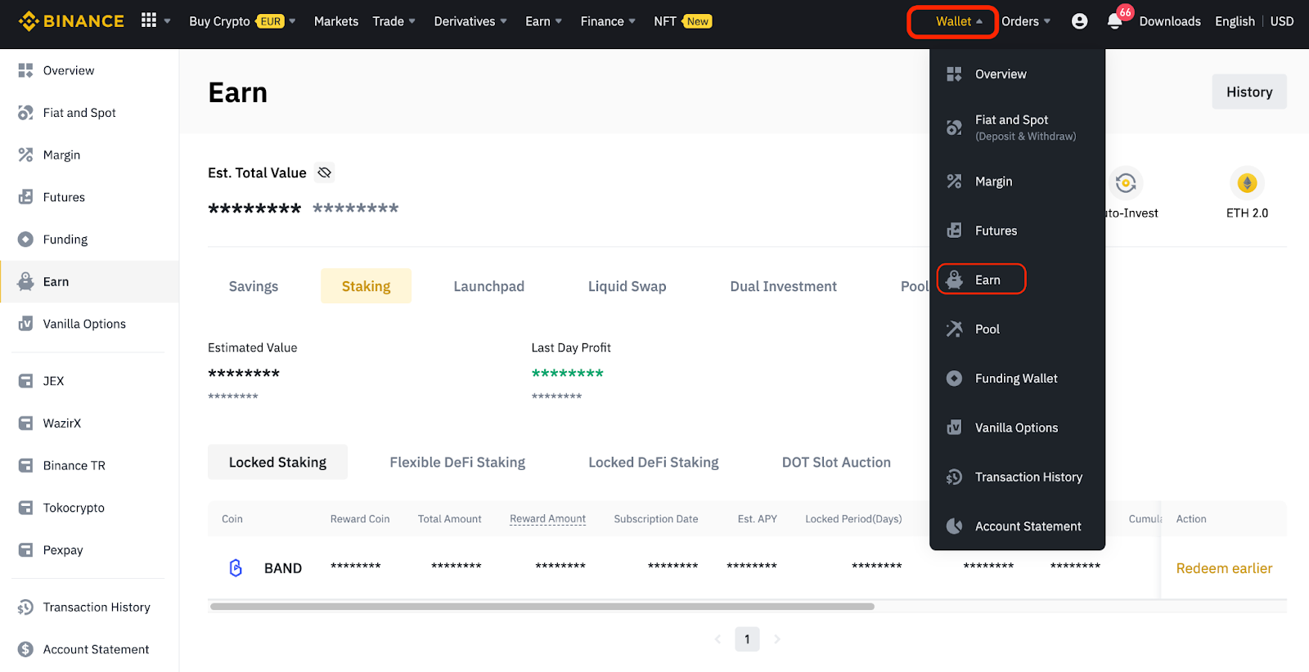Open the user profile icon
1309x672 pixels.
pos(1079,21)
